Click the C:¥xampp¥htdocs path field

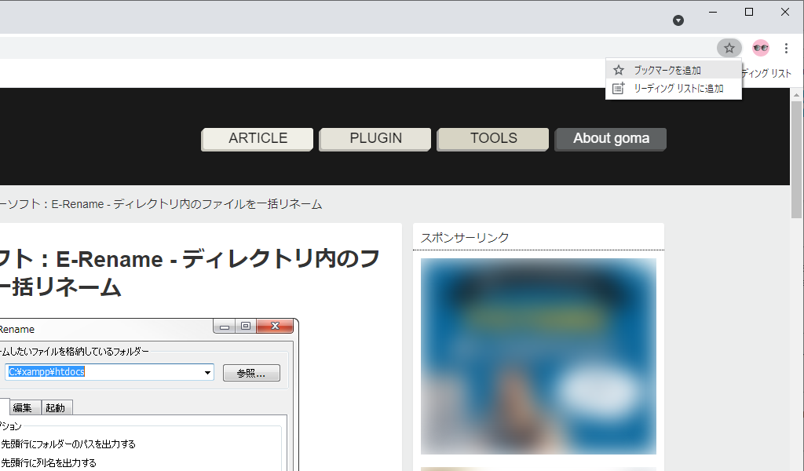tap(102, 372)
